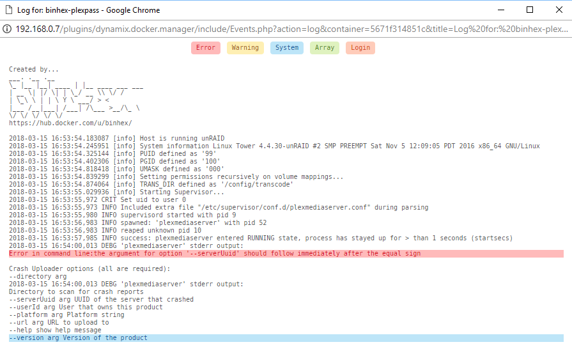The height and width of the screenshot is (356, 572).
Task: Click 'Setting permissions recursively' log line
Action: [176, 176]
